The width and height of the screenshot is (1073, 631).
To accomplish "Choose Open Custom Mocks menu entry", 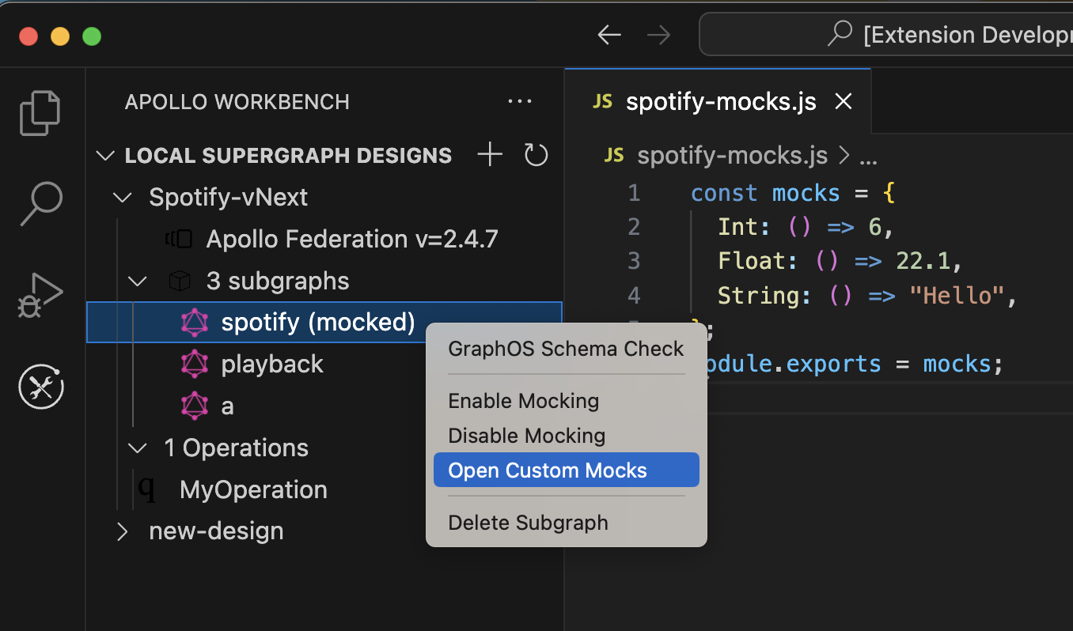I will click(566, 470).
